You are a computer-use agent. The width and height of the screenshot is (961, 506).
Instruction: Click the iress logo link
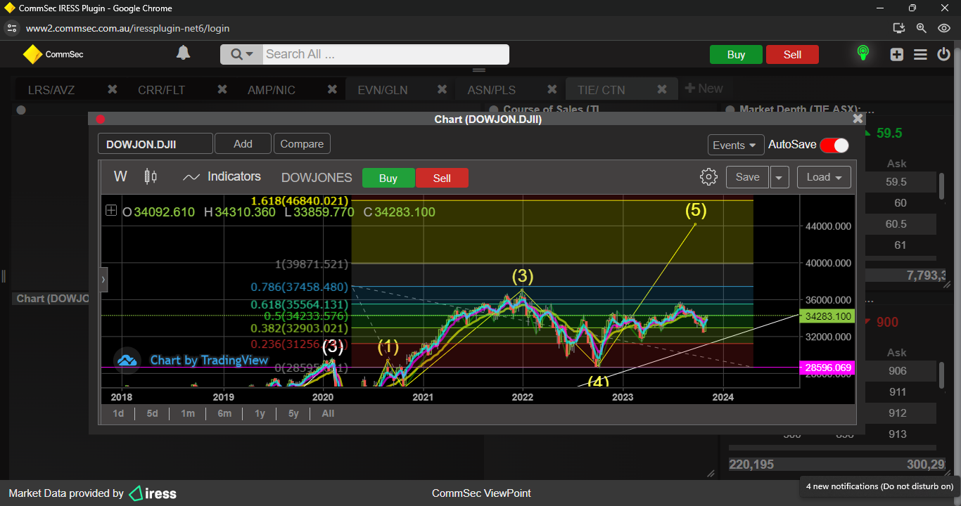pos(153,493)
